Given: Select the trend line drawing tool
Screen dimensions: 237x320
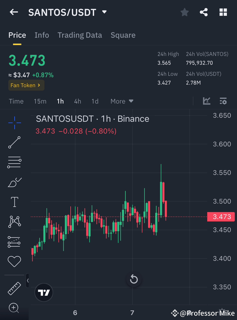Looking at the screenshot, I should tap(14, 142).
